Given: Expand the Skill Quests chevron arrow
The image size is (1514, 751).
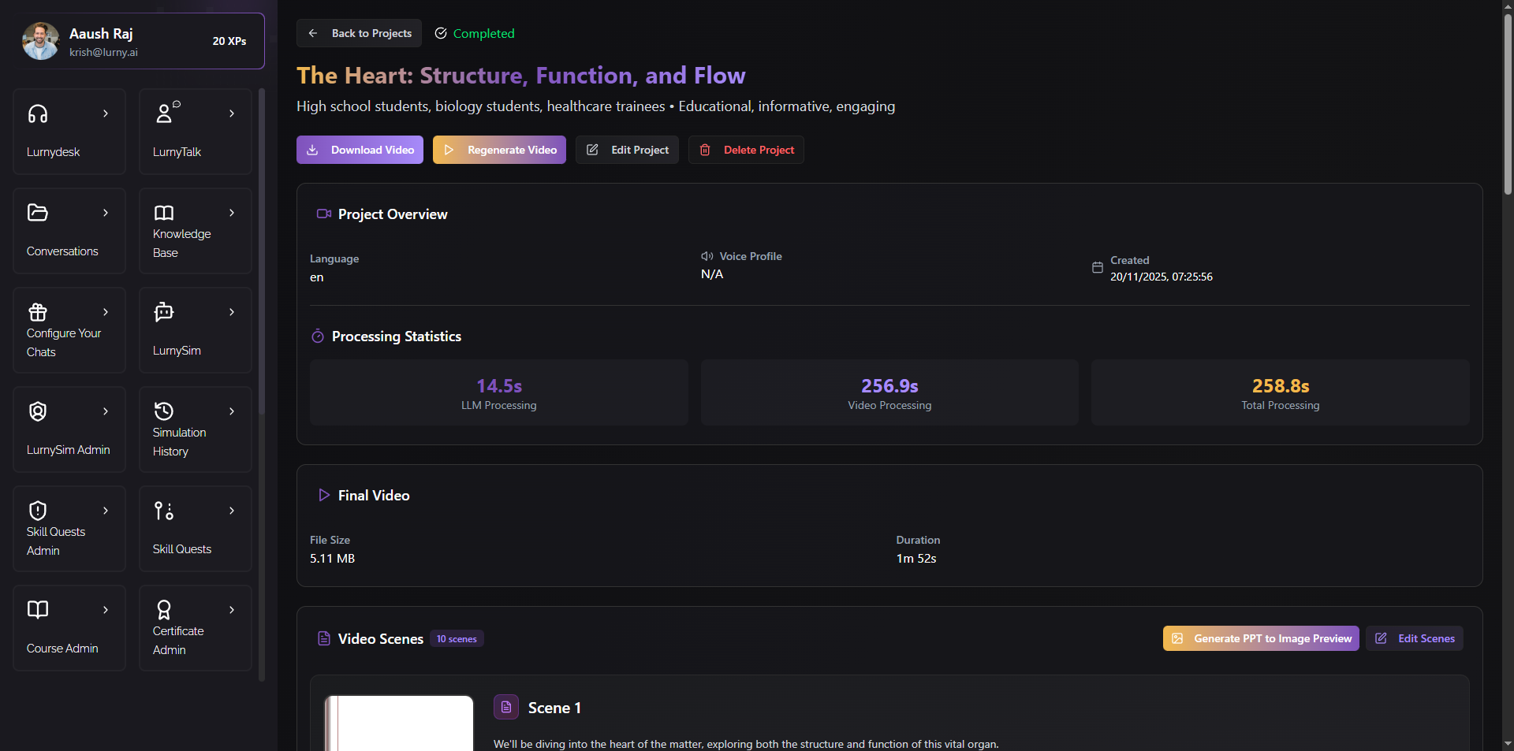Looking at the screenshot, I should (232, 511).
